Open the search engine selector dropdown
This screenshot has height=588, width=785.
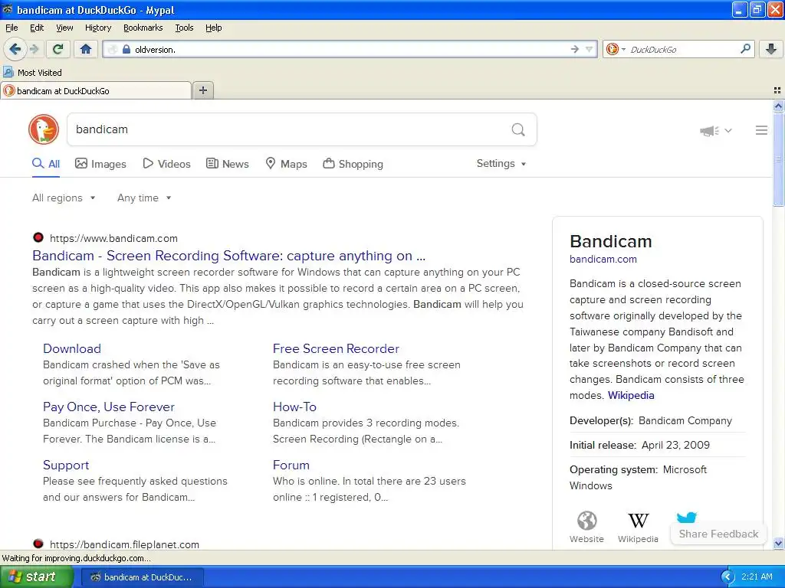pyautogui.click(x=616, y=49)
